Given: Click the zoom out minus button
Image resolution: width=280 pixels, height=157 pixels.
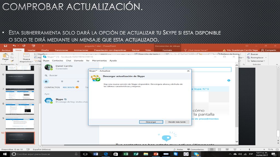Looking at the screenshot, I should click(241, 149).
